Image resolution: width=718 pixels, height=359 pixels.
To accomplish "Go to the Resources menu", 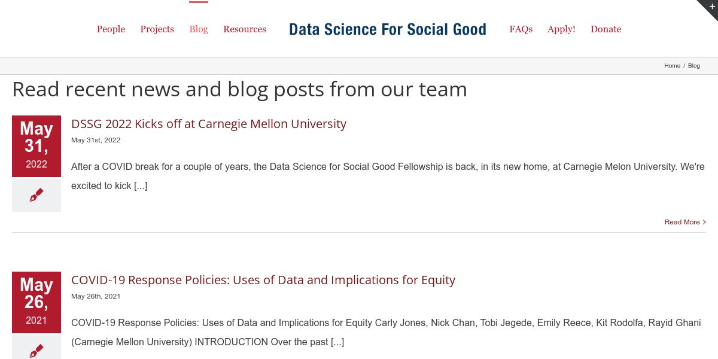I will [x=245, y=29].
